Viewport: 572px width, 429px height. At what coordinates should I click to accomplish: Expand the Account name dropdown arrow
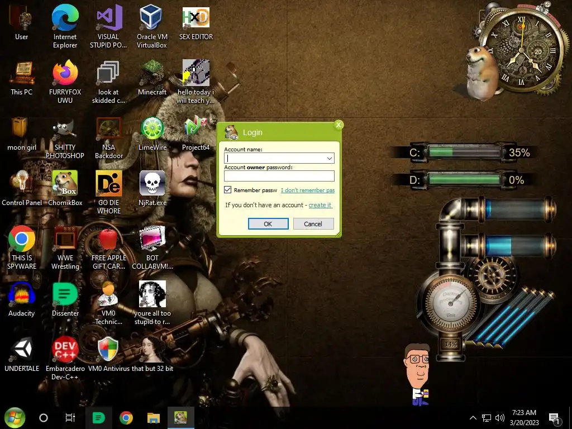click(x=330, y=158)
